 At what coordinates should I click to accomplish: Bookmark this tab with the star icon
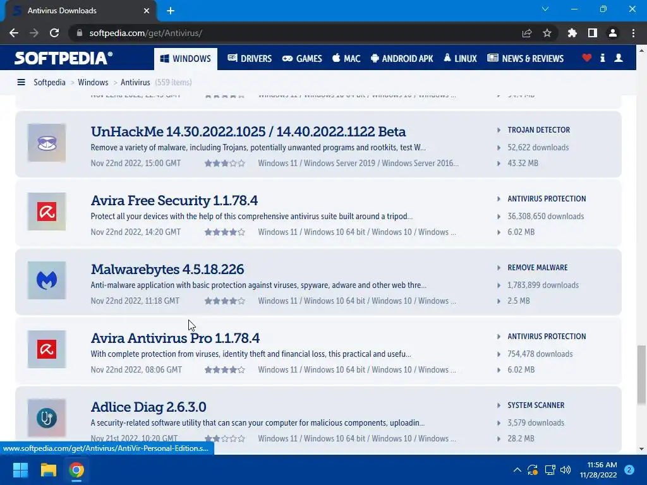(x=547, y=33)
